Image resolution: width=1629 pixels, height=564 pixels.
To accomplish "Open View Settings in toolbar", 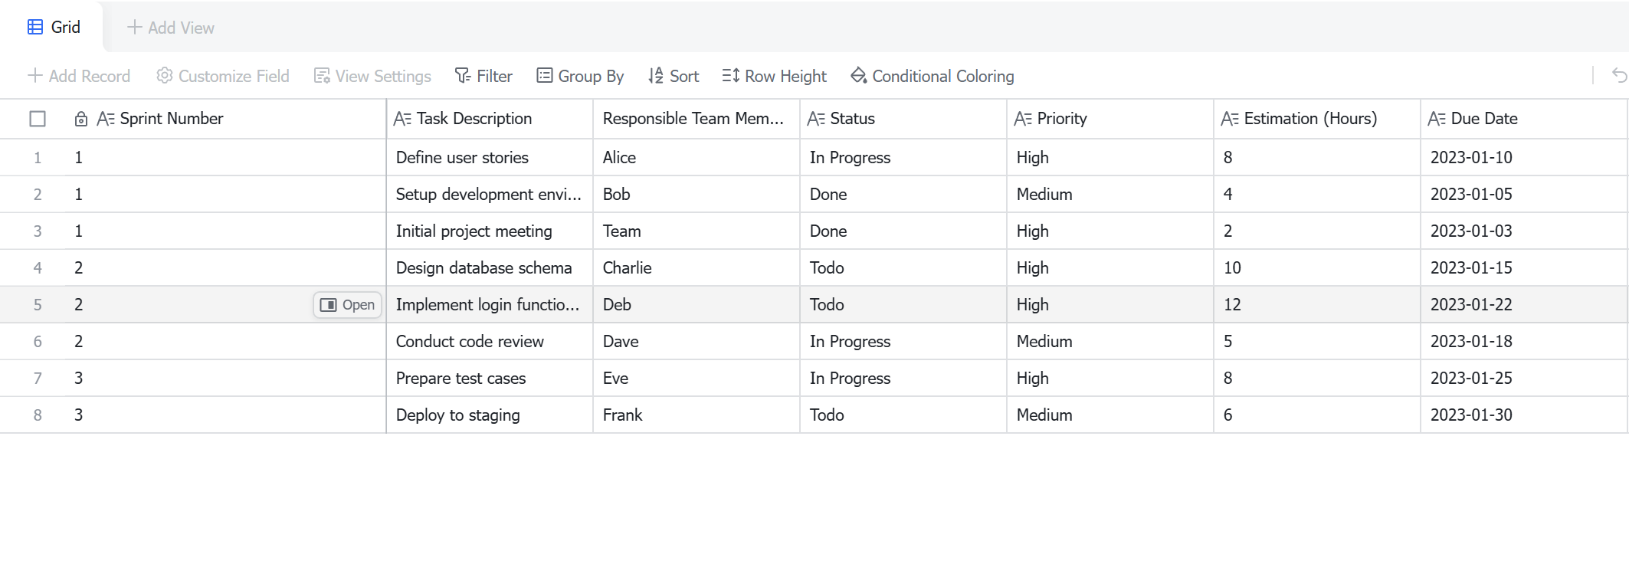I will [x=372, y=76].
